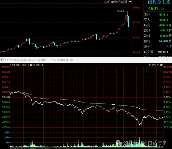Click the 九转 indicator button

107,2
